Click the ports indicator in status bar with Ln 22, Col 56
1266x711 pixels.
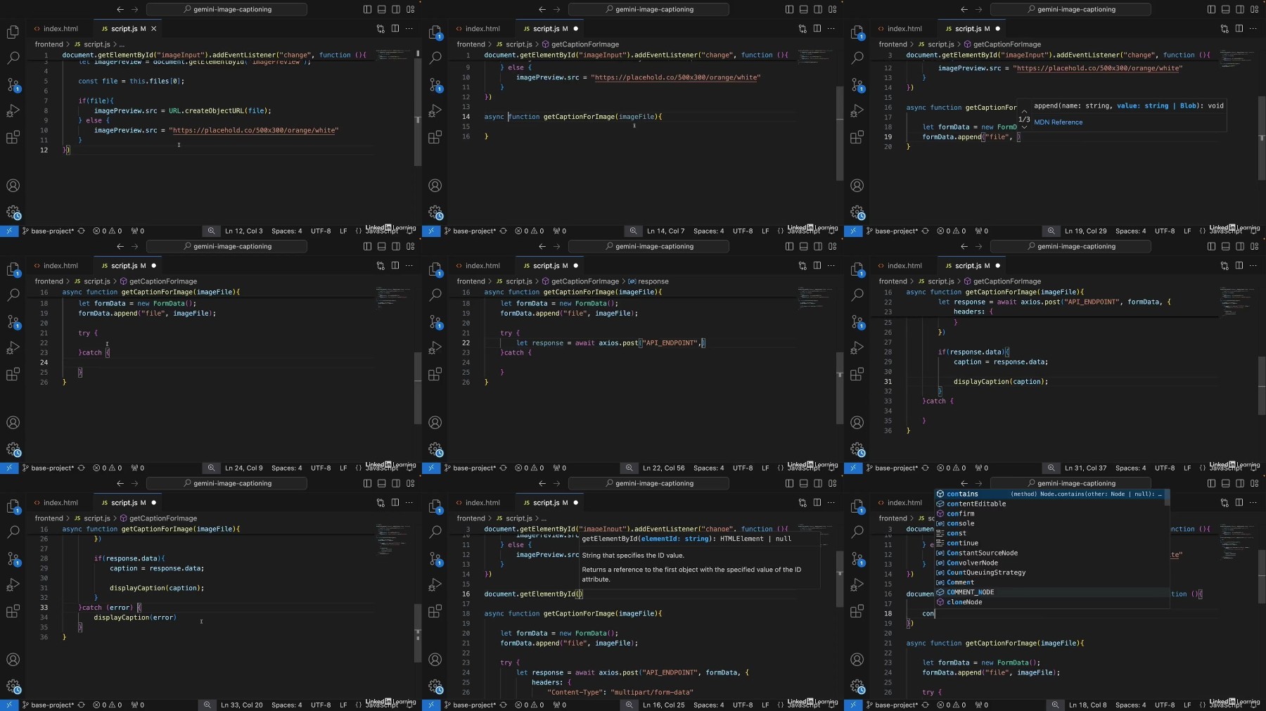click(560, 468)
